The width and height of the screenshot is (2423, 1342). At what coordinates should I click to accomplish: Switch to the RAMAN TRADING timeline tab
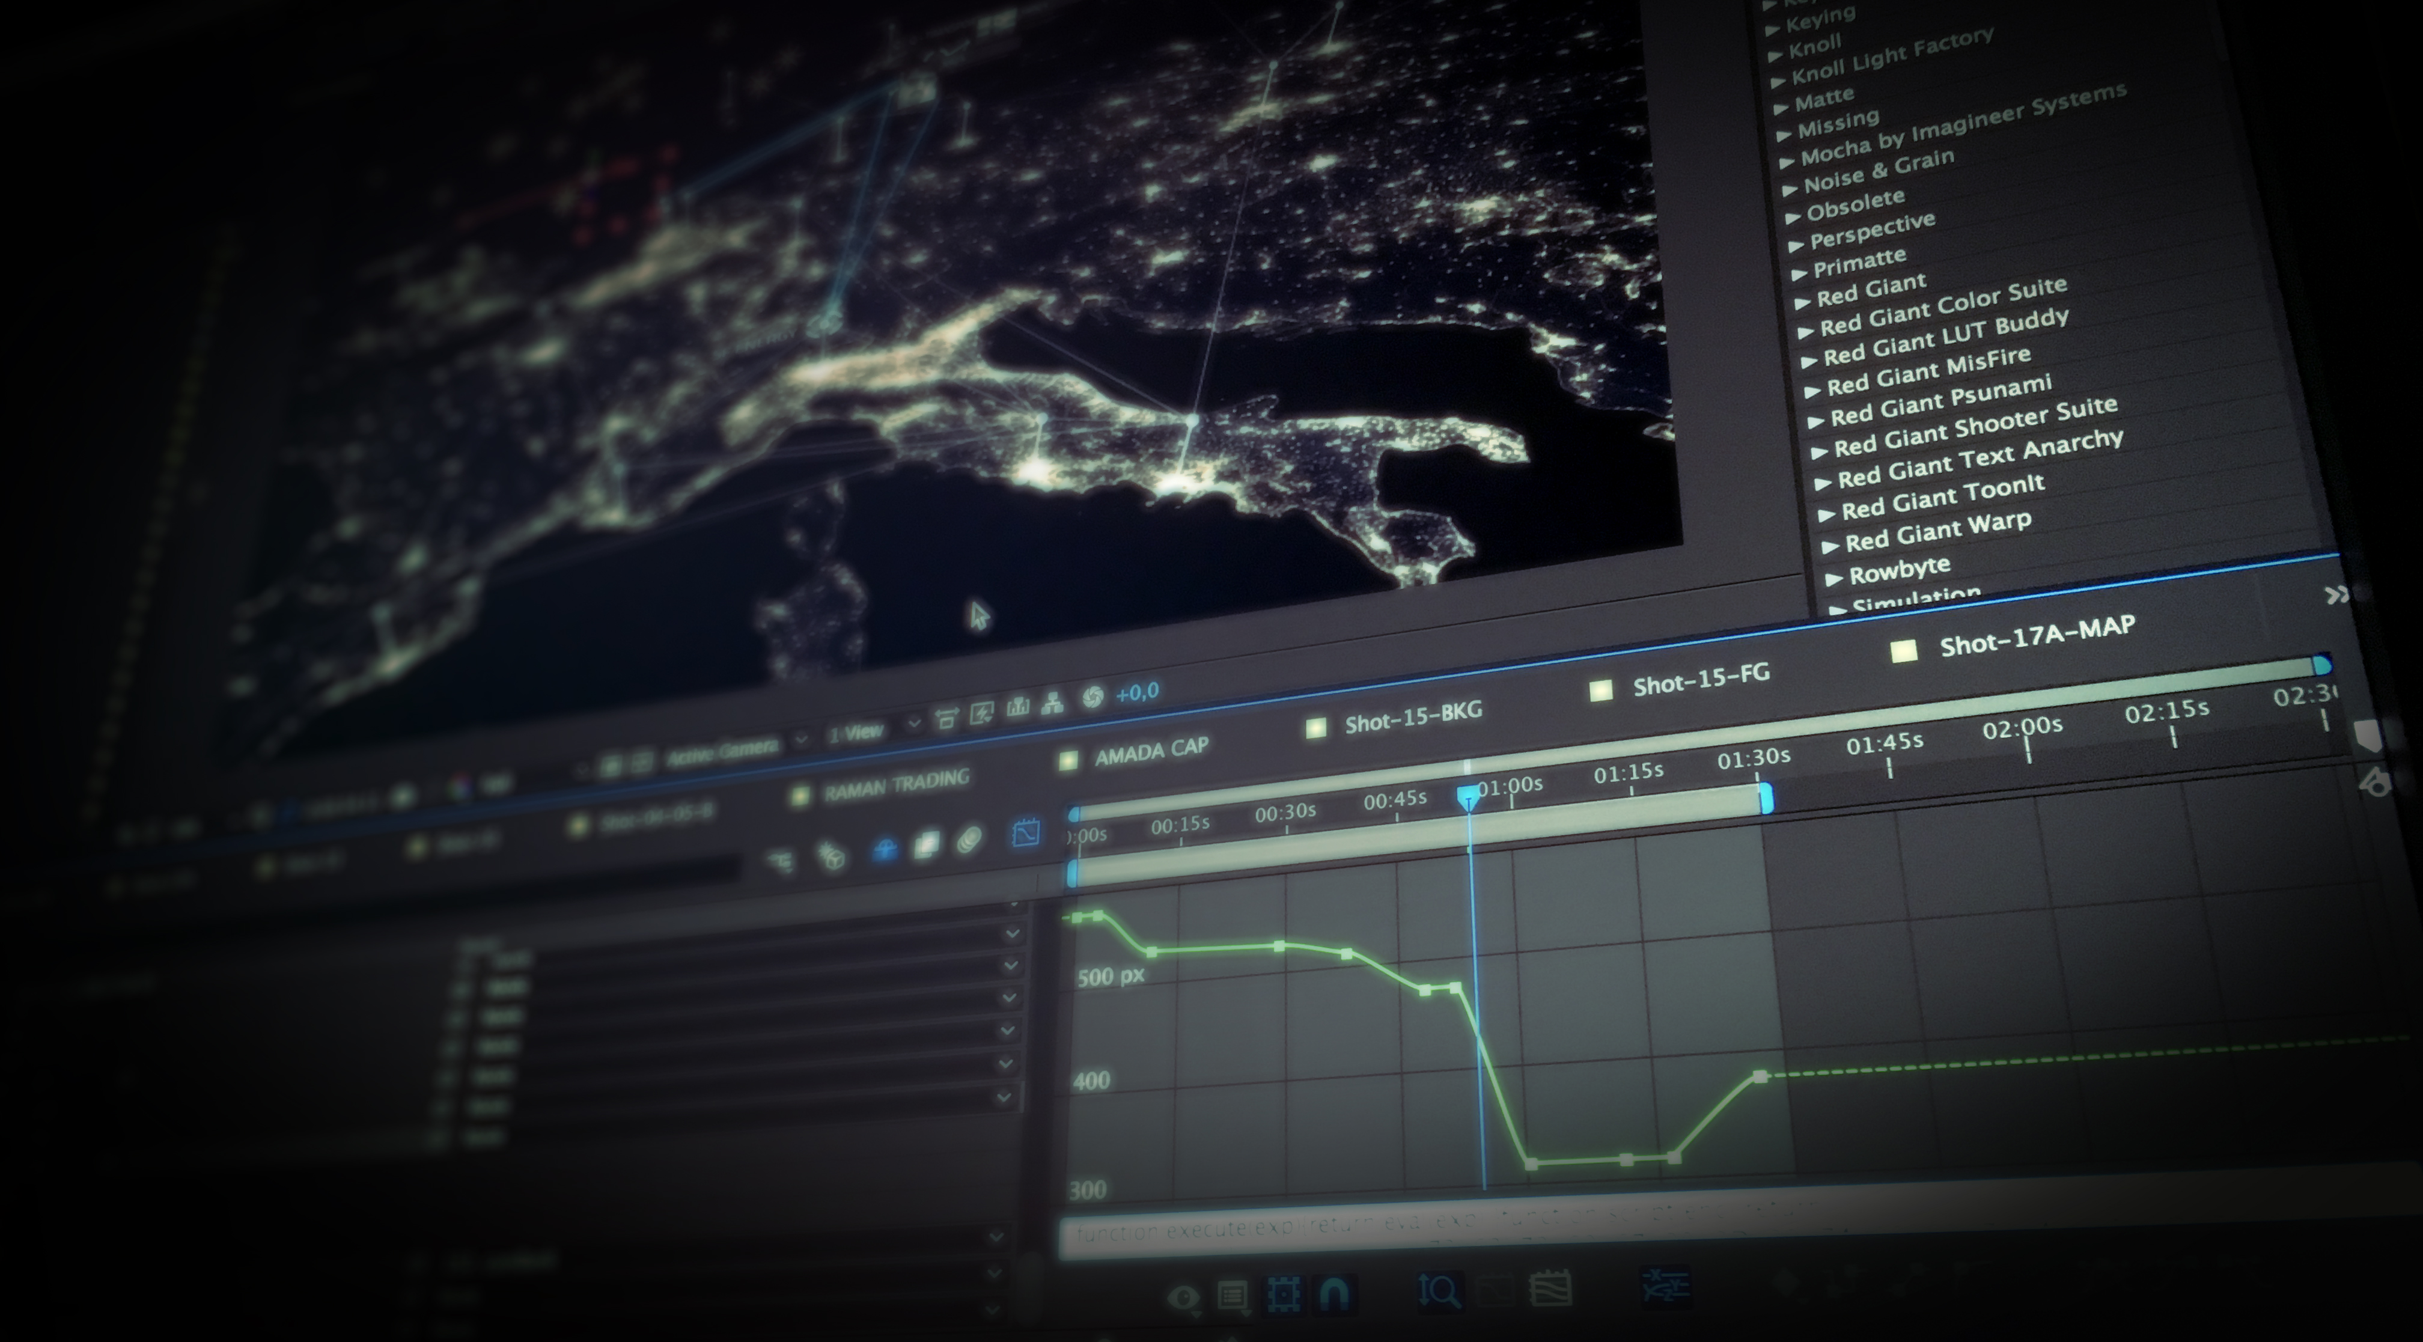point(897,784)
